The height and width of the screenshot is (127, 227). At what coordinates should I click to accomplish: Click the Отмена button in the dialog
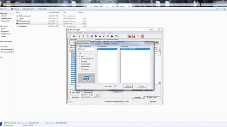[142, 86]
